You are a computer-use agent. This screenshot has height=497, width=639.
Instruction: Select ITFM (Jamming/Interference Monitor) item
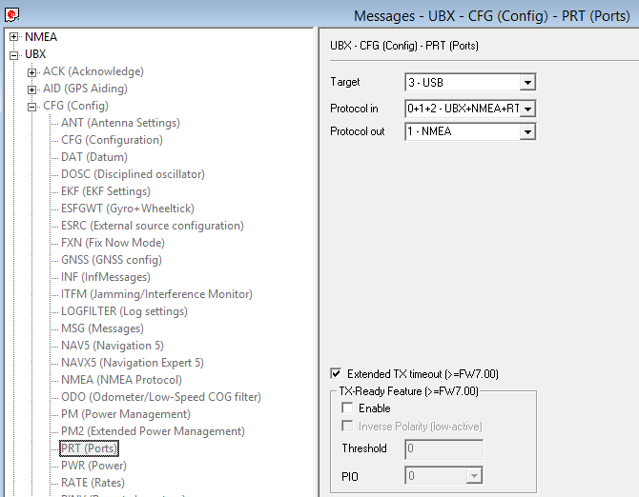tap(156, 294)
